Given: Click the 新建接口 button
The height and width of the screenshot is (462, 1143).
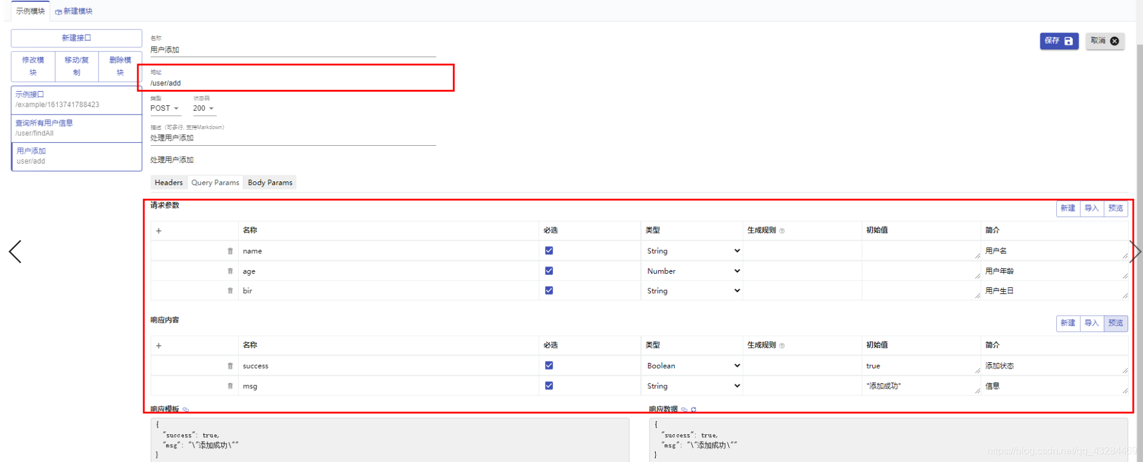Looking at the screenshot, I should point(76,38).
